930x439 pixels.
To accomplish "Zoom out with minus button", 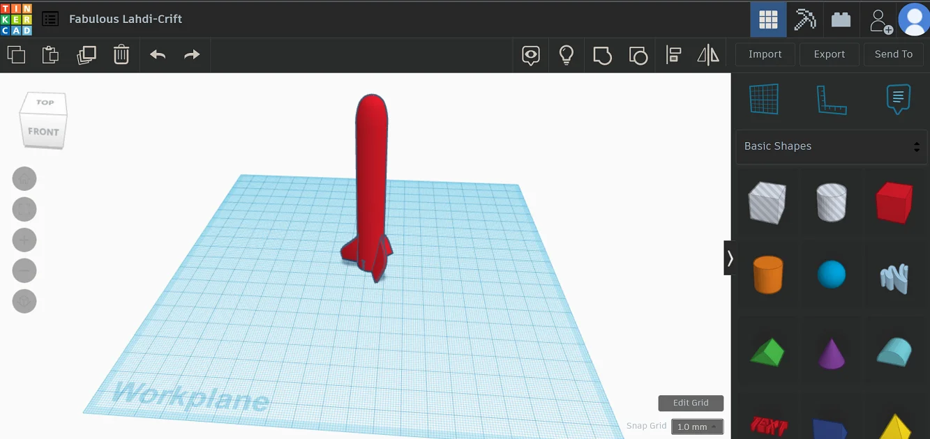I will coord(24,271).
